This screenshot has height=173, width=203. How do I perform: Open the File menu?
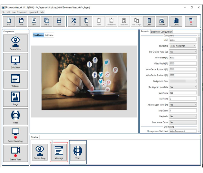tap(3, 12)
